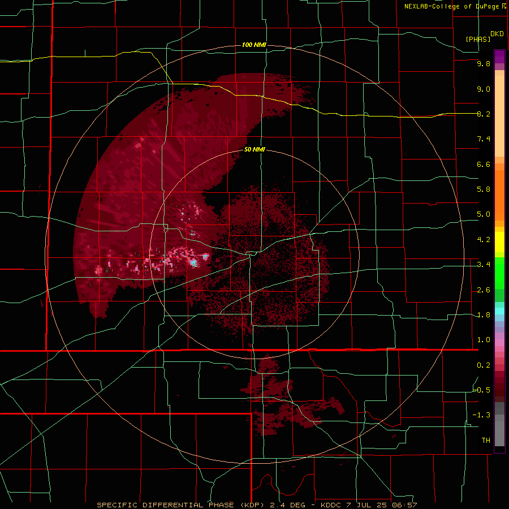The width and height of the screenshot is (509, 509).
Task: Select the large peach band of the color scale
Action: (499, 116)
